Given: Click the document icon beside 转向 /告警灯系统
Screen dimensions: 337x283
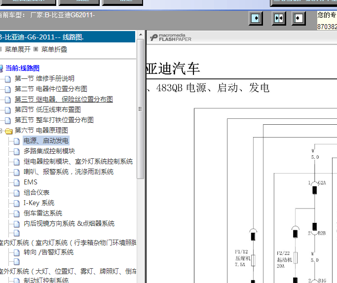Looking at the screenshot, I should click(17, 252).
